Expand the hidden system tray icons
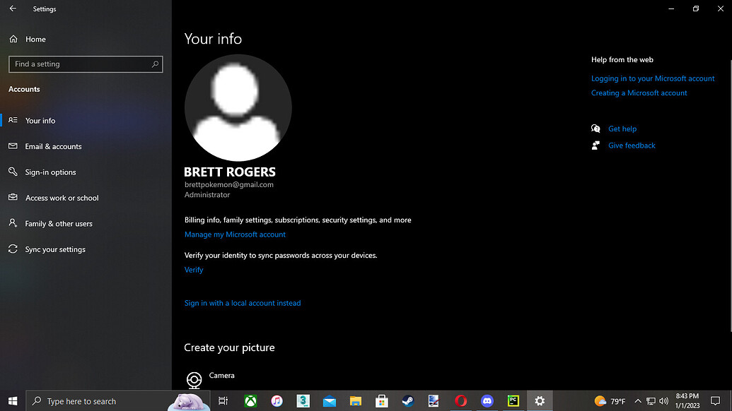 click(x=638, y=401)
